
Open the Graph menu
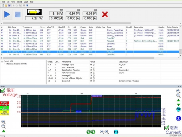(26, 2)
